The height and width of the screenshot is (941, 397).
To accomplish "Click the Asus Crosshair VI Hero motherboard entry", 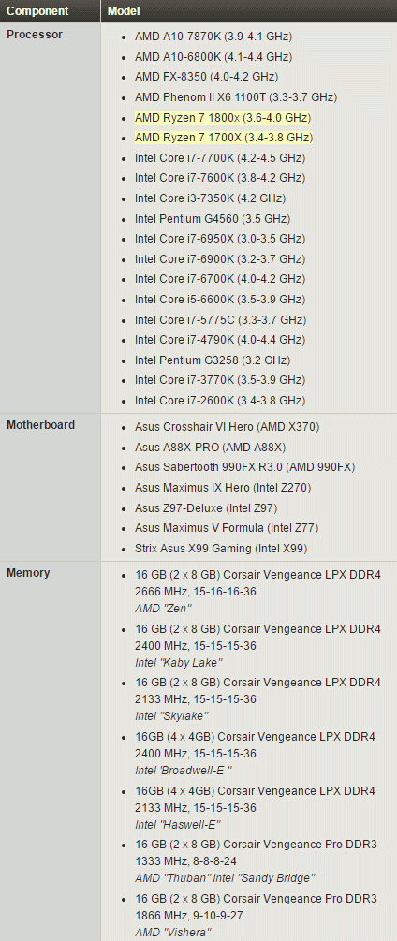I will 228,427.
